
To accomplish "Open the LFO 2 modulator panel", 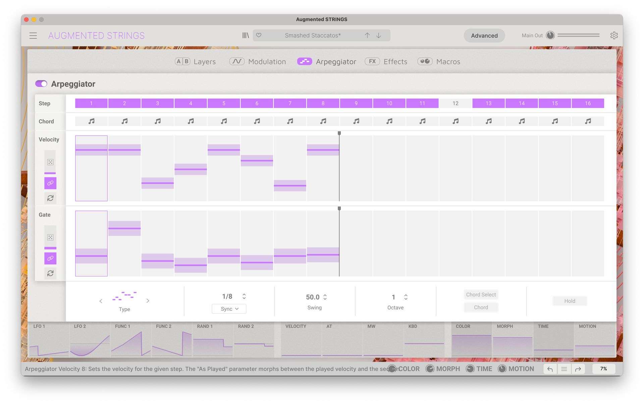I will (90, 340).
